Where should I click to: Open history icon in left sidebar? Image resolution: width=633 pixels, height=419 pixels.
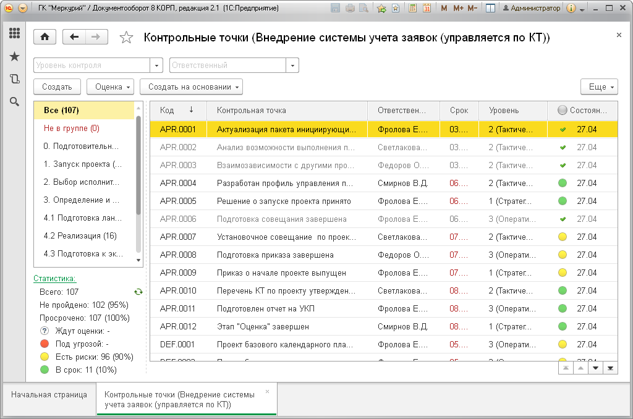pyautogui.click(x=15, y=78)
